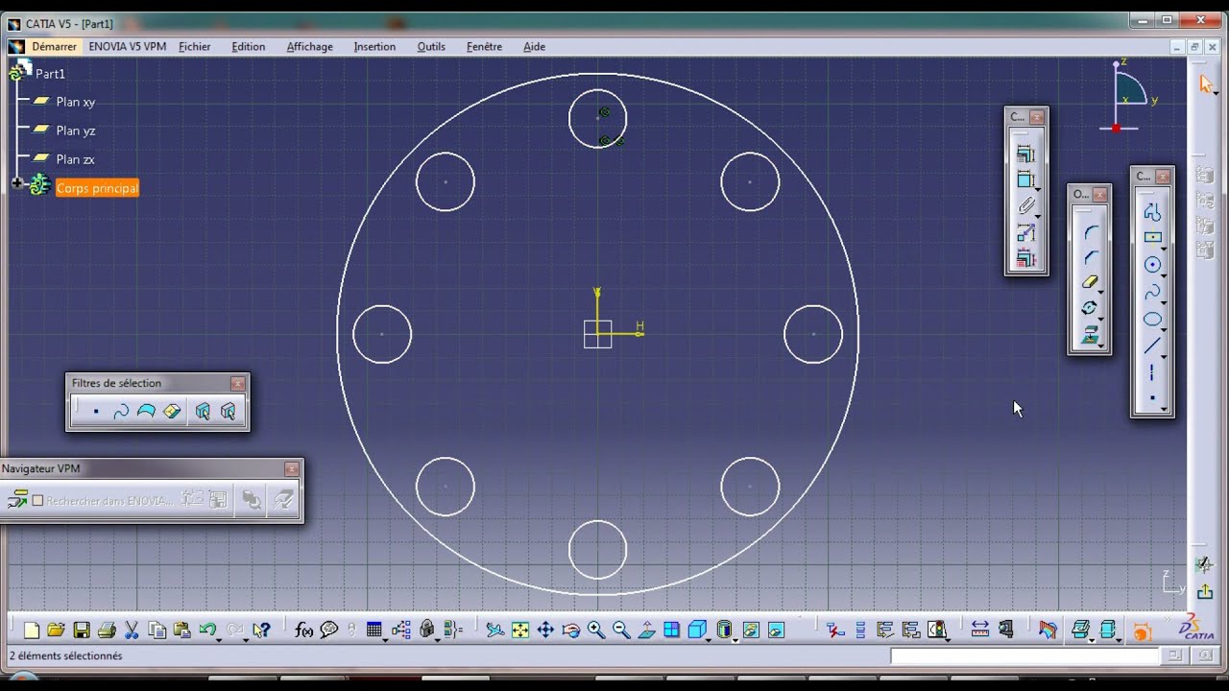This screenshot has height=691, width=1229.
Task: Expand the Quick Trim eraser sub-menu arrow
Action: point(1101,292)
